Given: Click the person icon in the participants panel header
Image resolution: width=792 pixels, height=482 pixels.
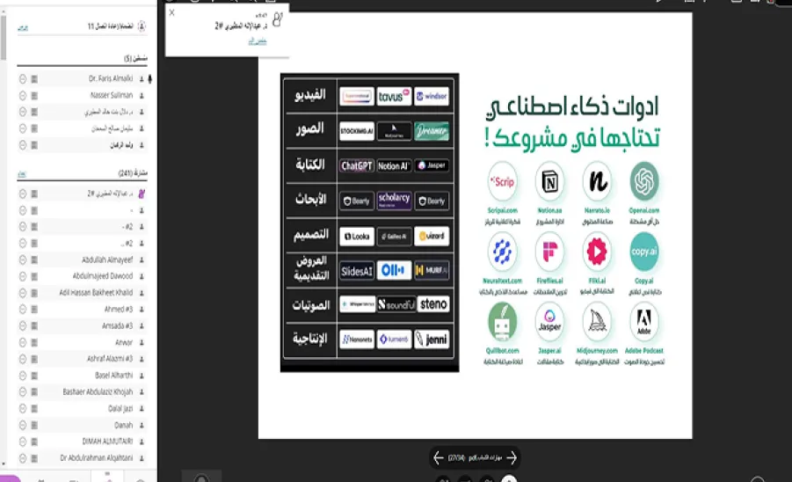Looking at the screenshot, I should (142, 26).
